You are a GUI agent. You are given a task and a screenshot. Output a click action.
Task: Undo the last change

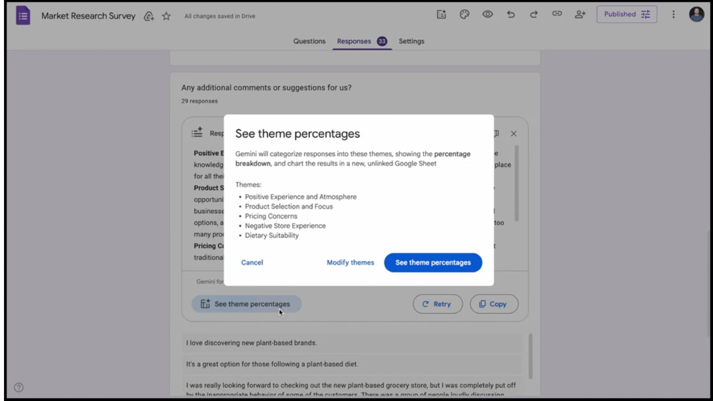[511, 14]
